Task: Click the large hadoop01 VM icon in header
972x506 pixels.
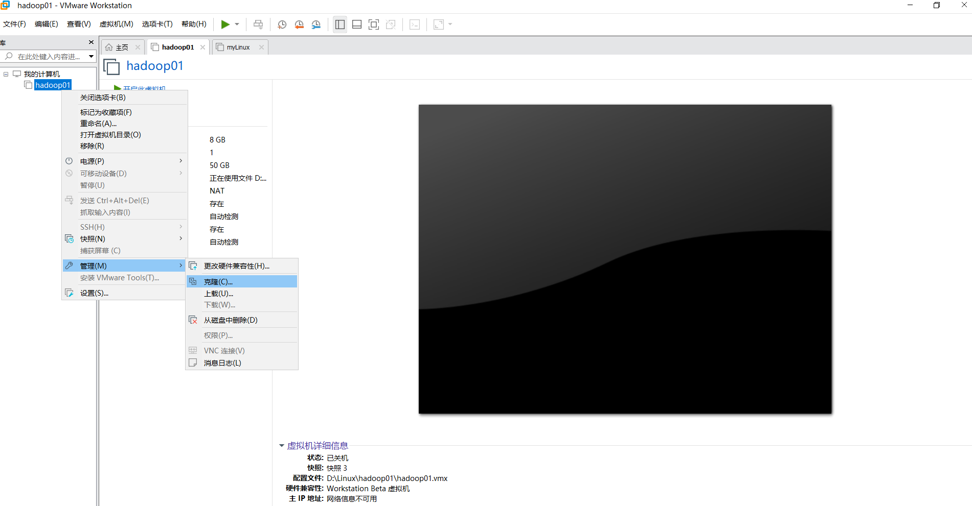Action: pos(111,67)
